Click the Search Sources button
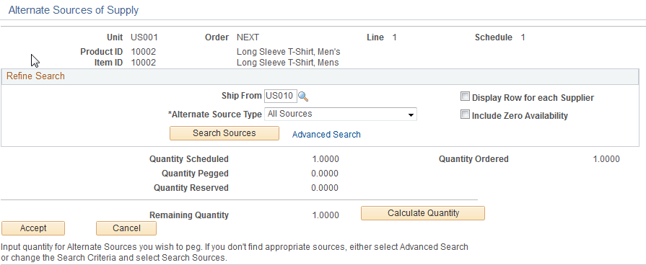 (224, 133)
